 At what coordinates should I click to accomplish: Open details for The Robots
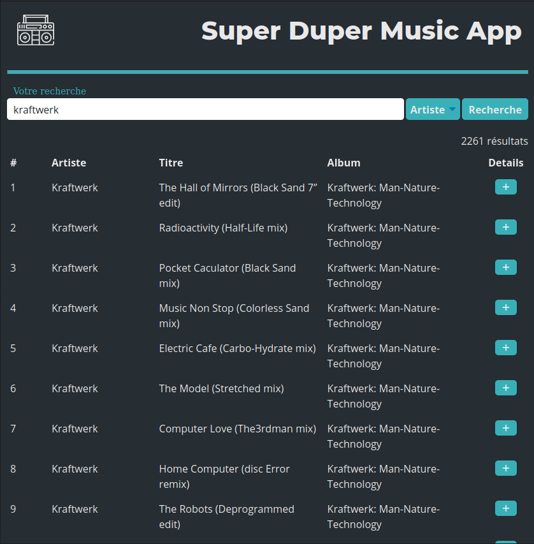(x=505, y=508)
